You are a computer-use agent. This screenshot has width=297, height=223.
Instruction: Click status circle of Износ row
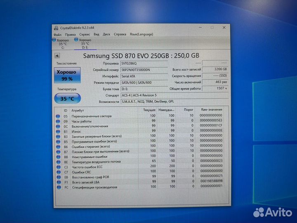point(58,131)
